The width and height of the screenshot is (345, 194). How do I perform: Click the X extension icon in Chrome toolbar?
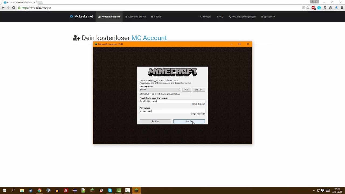pos(325,8)
